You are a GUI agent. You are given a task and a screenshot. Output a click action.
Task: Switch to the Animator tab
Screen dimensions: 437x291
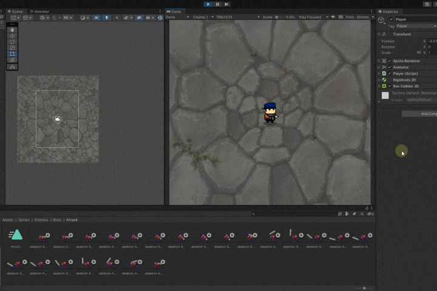coord(39,12)
